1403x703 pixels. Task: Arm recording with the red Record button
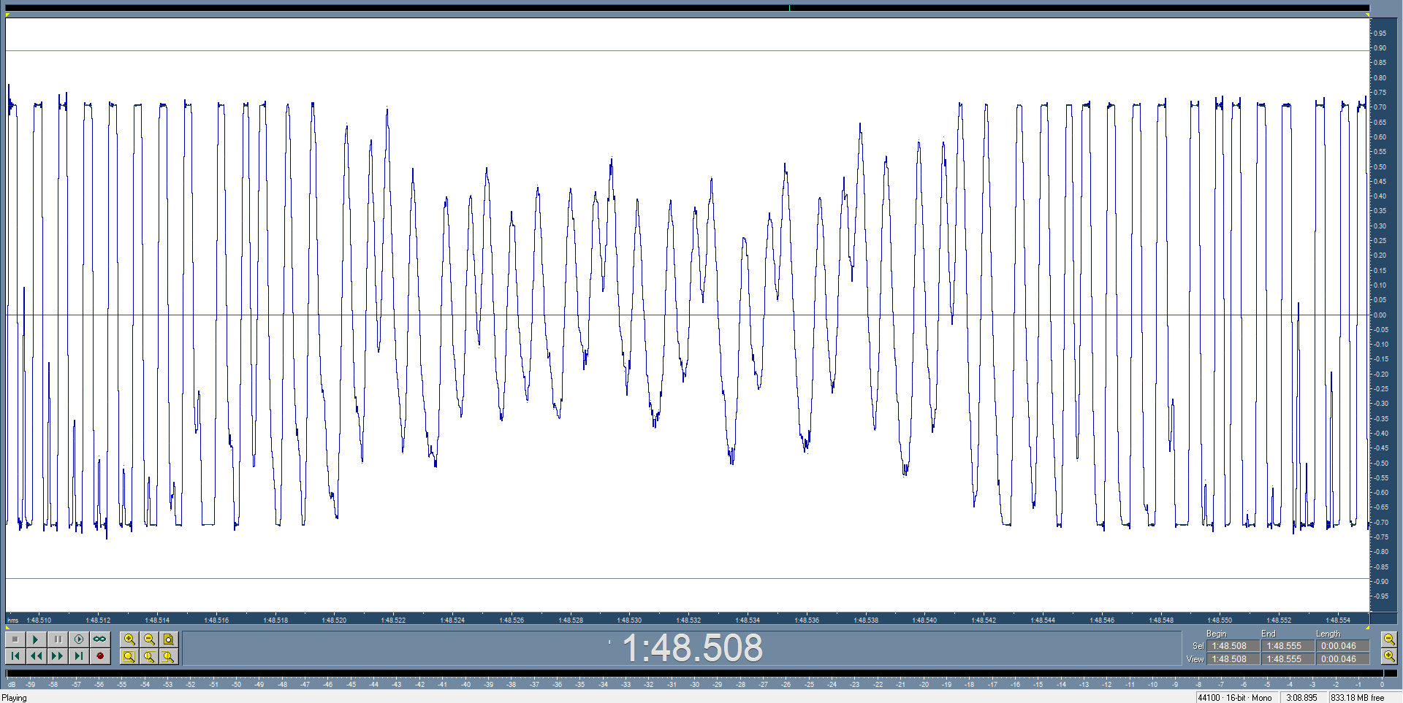[x=100, y=656]
